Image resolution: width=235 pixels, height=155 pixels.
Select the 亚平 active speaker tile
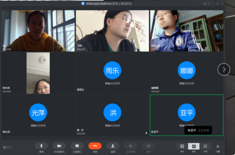(x=186, y=113)
